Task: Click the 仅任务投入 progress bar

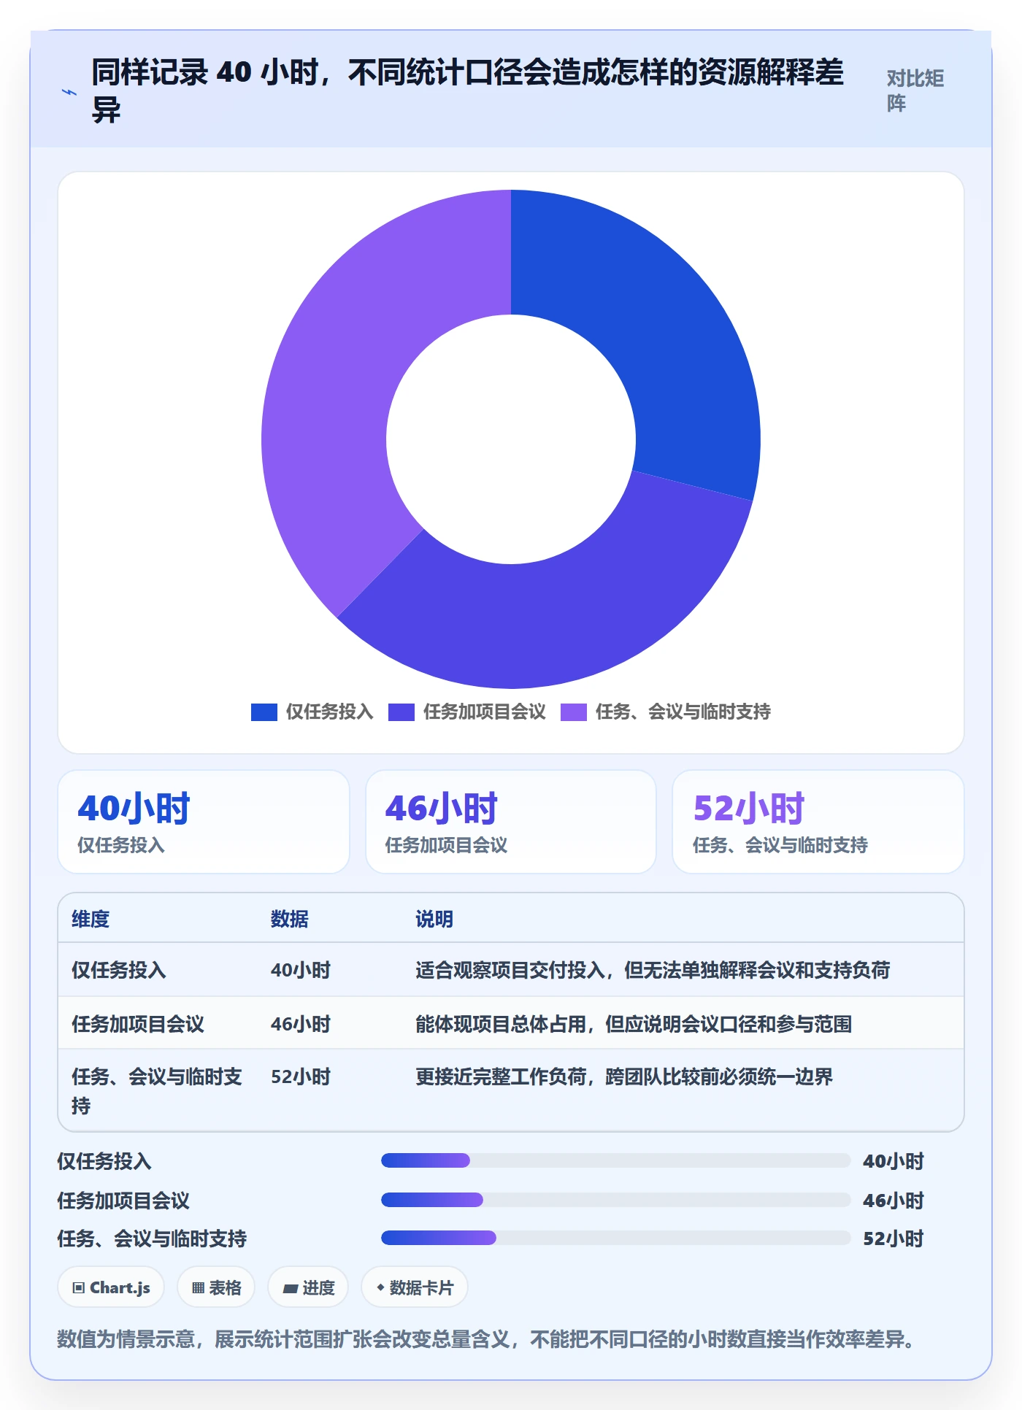Action: coord(616,1160)
